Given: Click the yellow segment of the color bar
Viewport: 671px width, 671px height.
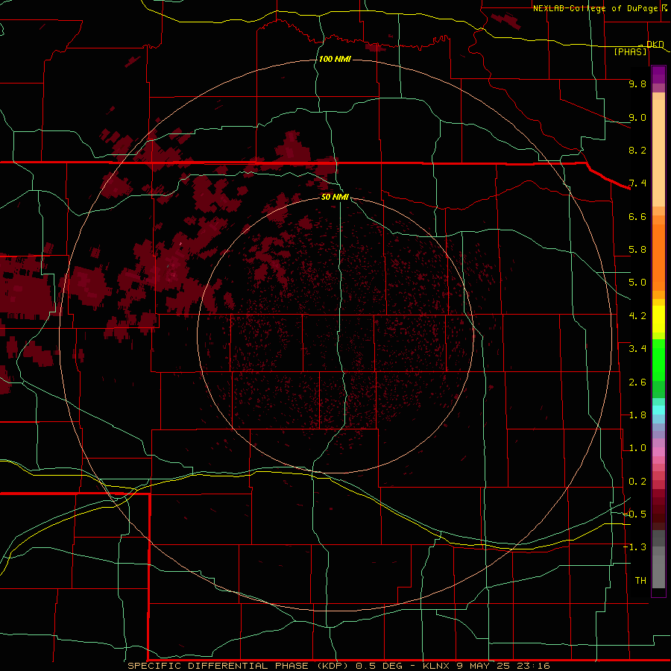Looking at the screenshot, I should (x=658, y=319).
